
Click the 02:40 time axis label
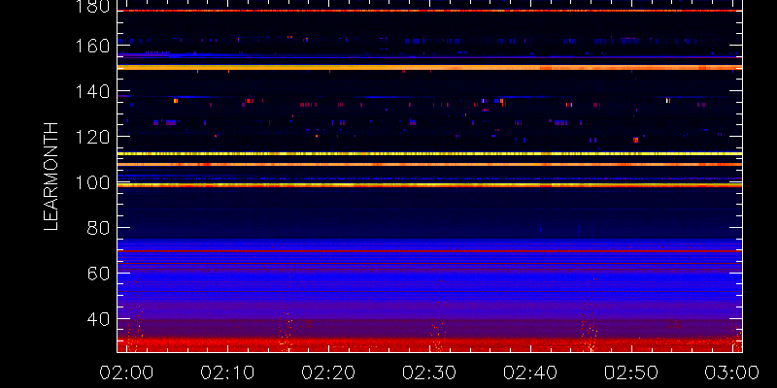pyautogui.click(x=530, y=372)
